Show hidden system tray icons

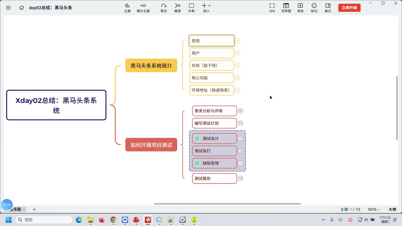coord(323,220)
